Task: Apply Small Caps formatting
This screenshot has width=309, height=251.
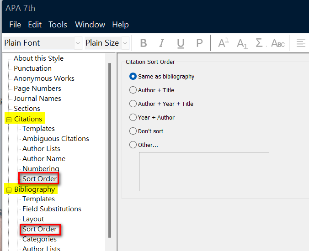Action: click(278, 43)
